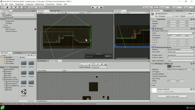
Task: Toggle the Background object active checkbox
Action: 156,13
